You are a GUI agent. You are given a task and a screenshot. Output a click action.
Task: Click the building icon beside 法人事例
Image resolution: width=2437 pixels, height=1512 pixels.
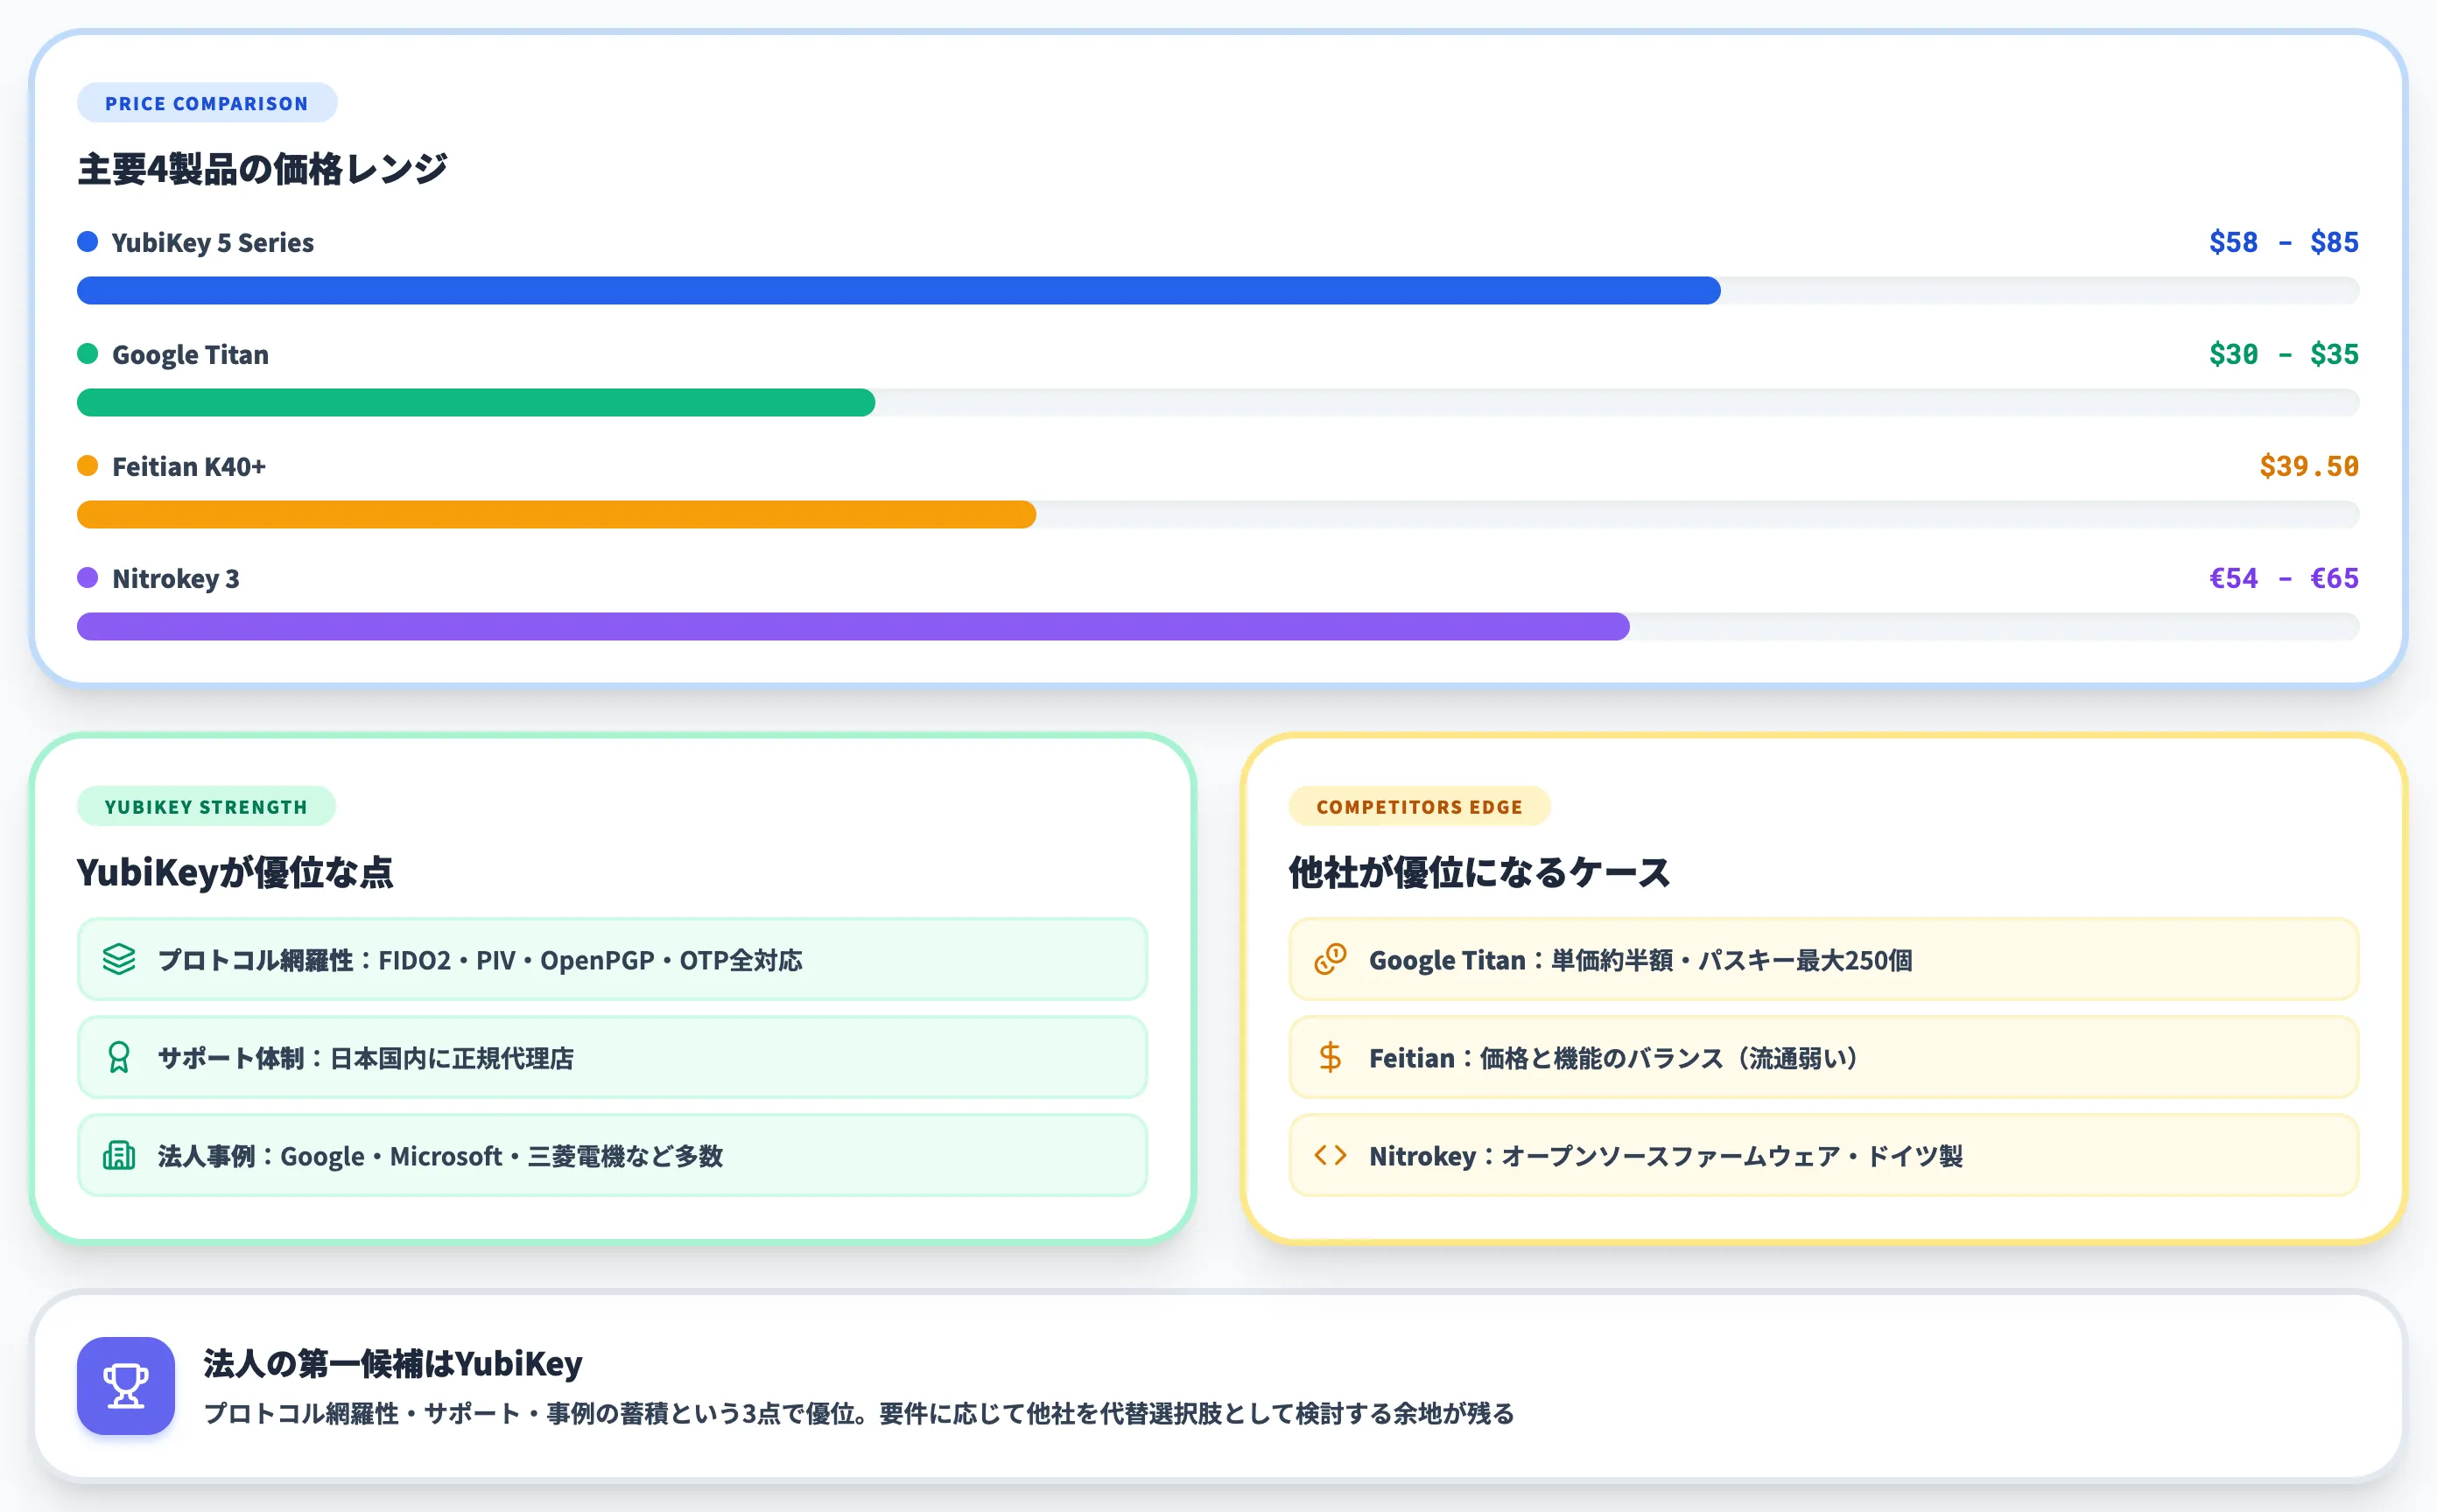click(119, 1155)
